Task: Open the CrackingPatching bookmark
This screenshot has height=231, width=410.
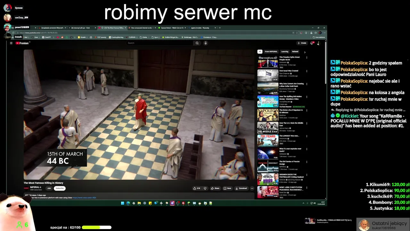Action: 116,37
